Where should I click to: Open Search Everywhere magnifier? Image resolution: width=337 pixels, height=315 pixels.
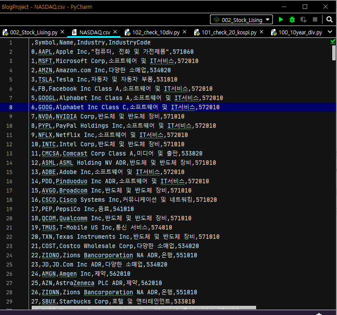[x=329, y=20]
